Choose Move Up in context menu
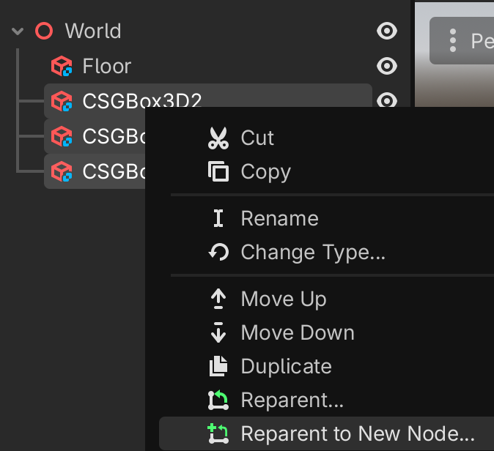Image resolution: width=494 pixels, height=451 pixels. pos(283,299)
